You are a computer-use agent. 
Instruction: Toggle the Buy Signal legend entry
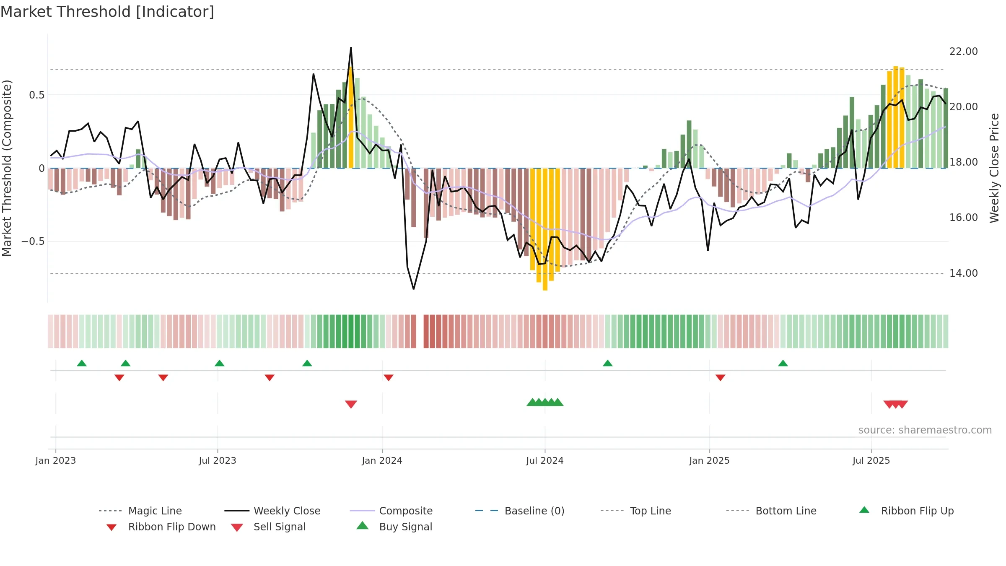click(394, 527)
